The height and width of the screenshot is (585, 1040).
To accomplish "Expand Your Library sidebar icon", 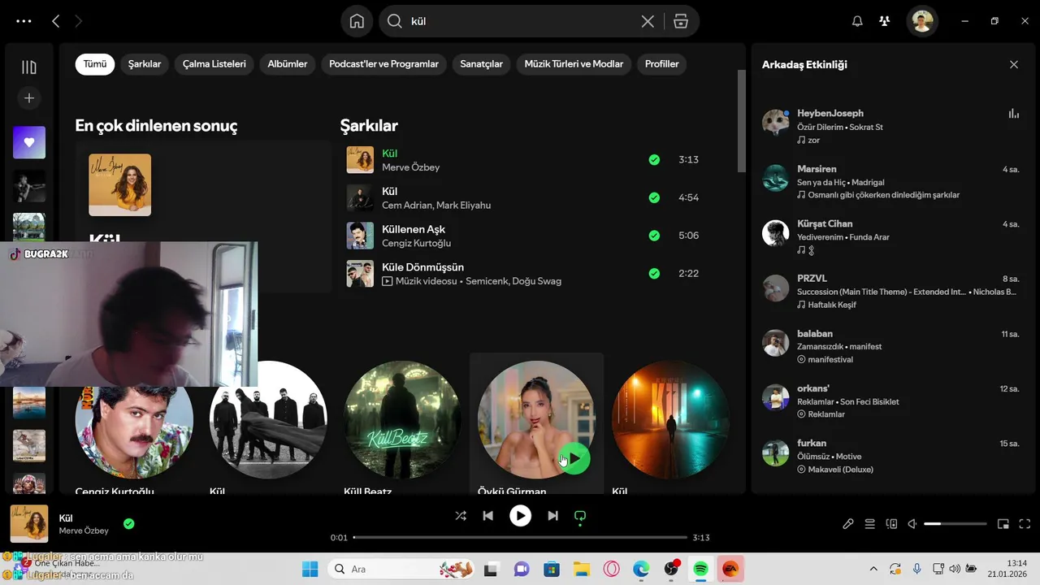I will coord(29,67).
